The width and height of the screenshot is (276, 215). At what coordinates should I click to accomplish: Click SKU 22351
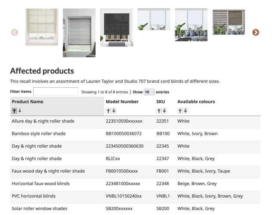coord(162,121)
